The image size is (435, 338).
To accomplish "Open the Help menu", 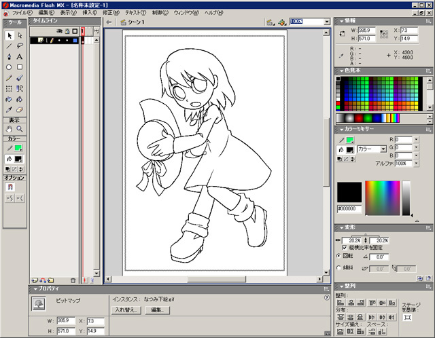I will [213, 13].
